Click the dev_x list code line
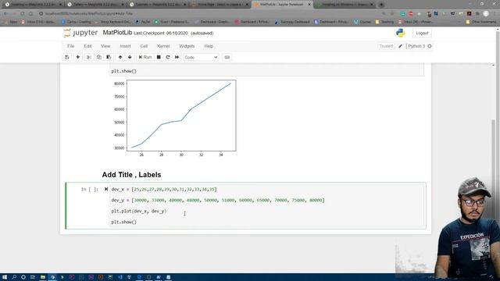 pos(164,189)
